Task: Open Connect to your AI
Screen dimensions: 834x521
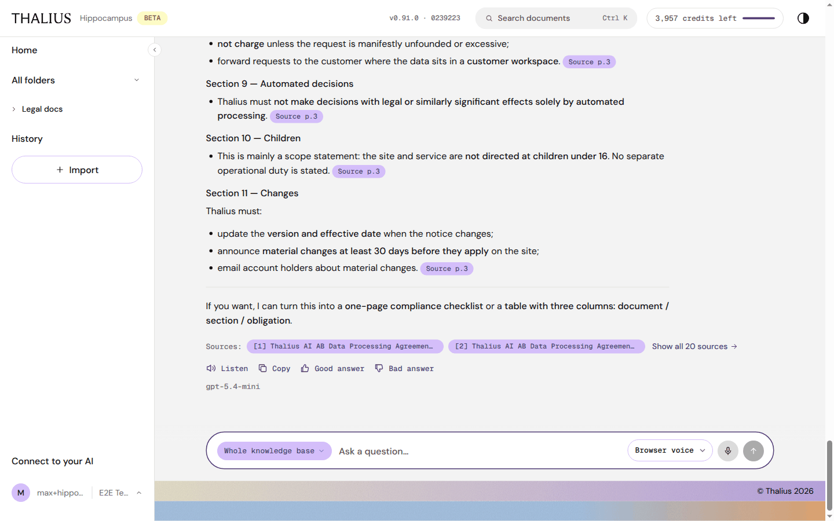Action: [x=52, y=461]
